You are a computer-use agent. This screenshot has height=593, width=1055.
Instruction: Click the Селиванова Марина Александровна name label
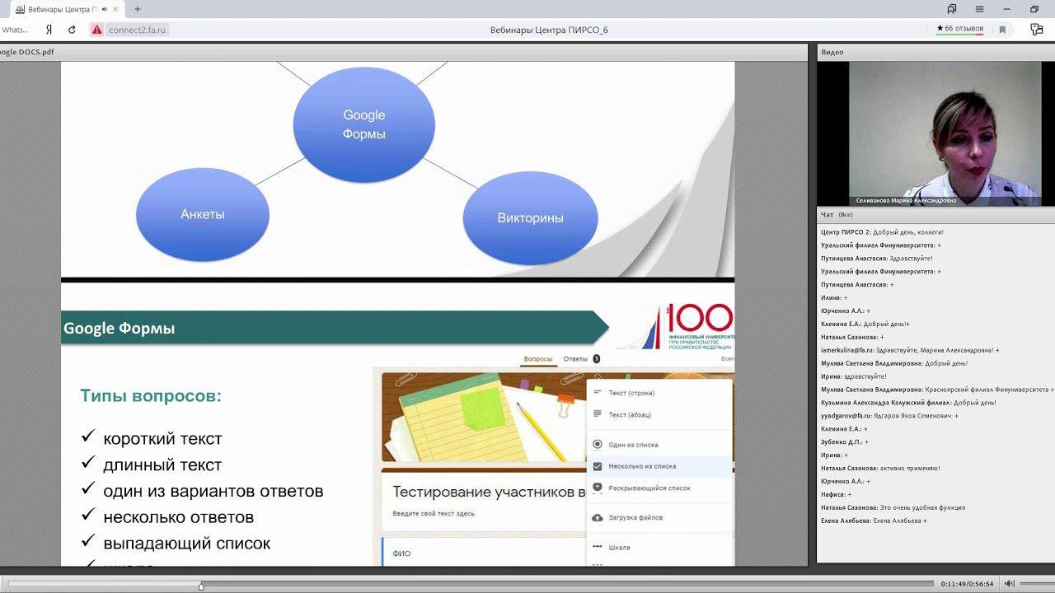pos(906,200)
